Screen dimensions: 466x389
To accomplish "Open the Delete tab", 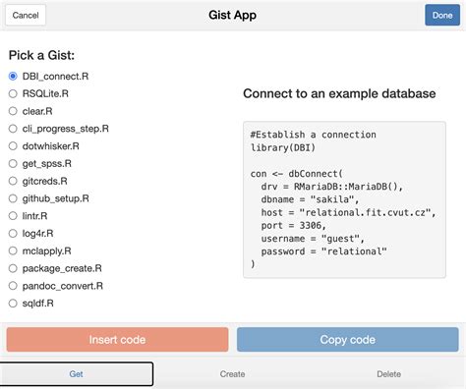I will click(388, 374).
